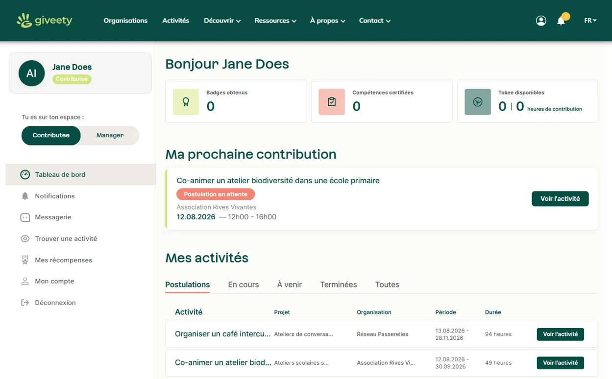This screenshot has width=612, height=379.
Task: Click the Ateliers de conversa... project cell
Action: point(304,334)
